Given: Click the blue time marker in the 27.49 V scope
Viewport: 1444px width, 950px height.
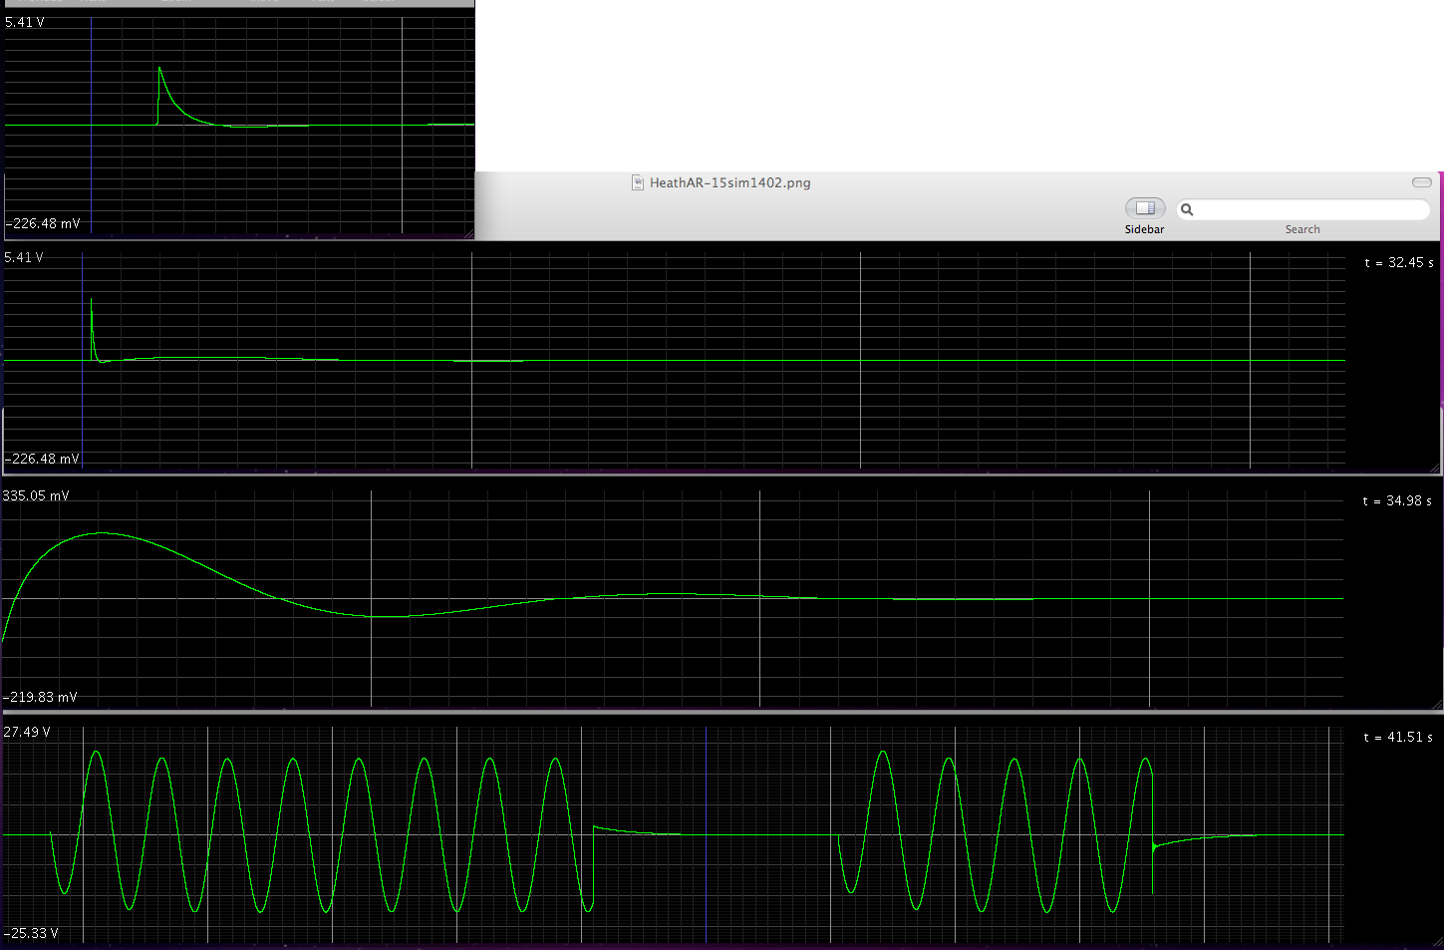Looking at the screenshot, I should click(707, 835).
